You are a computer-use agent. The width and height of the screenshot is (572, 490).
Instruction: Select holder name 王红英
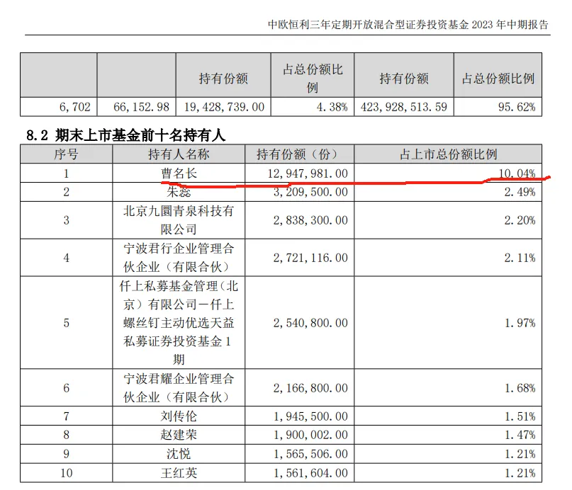pyautogui.click(x=179, y=473)
